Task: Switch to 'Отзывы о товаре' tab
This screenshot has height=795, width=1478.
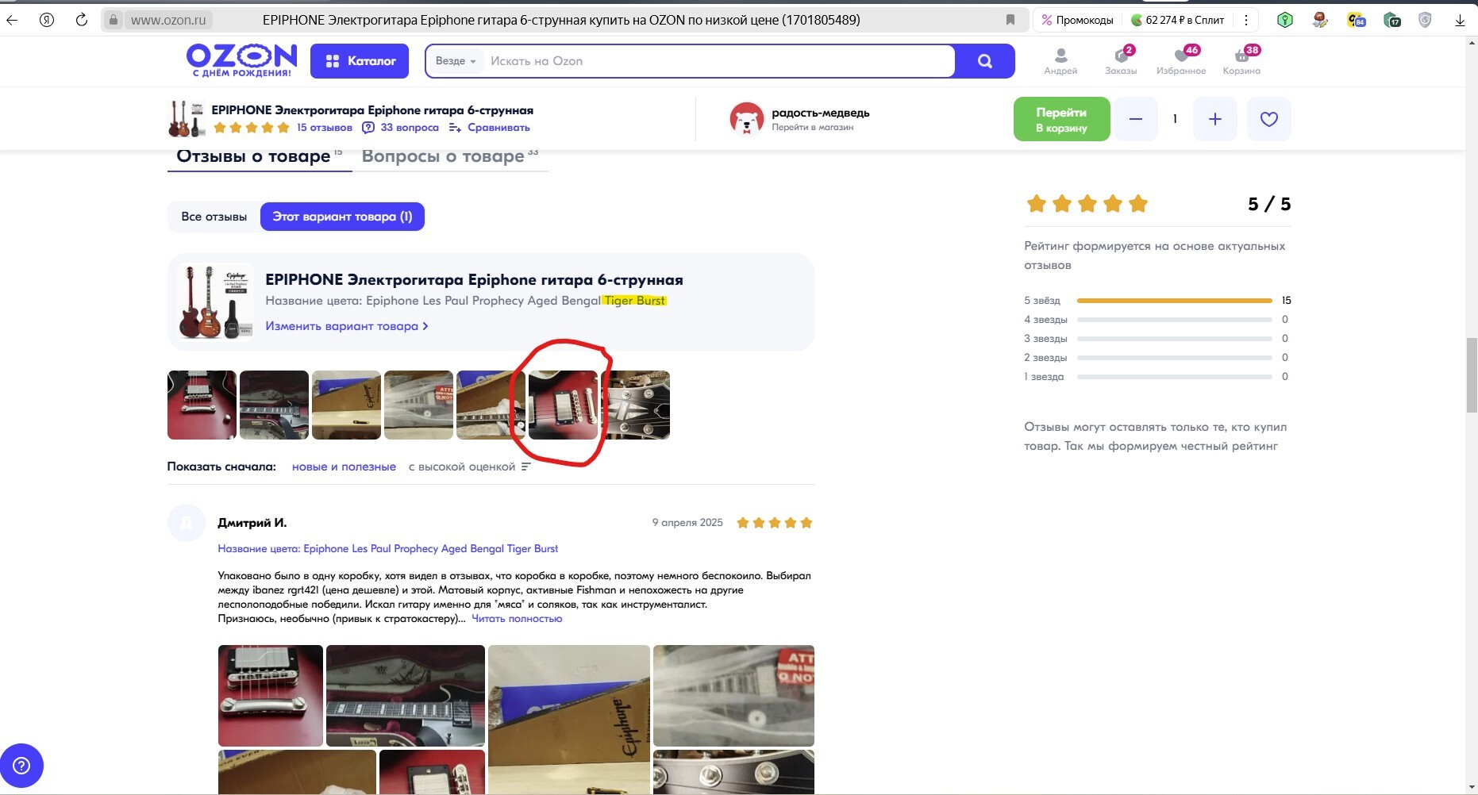Action: pos(259,156)
